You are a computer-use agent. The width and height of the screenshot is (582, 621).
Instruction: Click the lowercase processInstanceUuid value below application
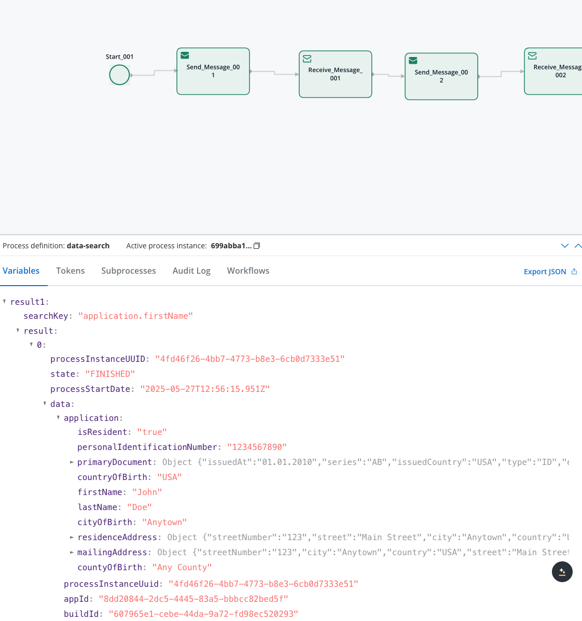[x=264, y=584]
